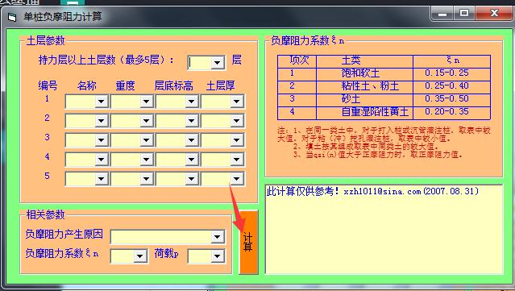
Task: Open 负摩阻力产生原因 cause dropdown
Action: (218, 237)
